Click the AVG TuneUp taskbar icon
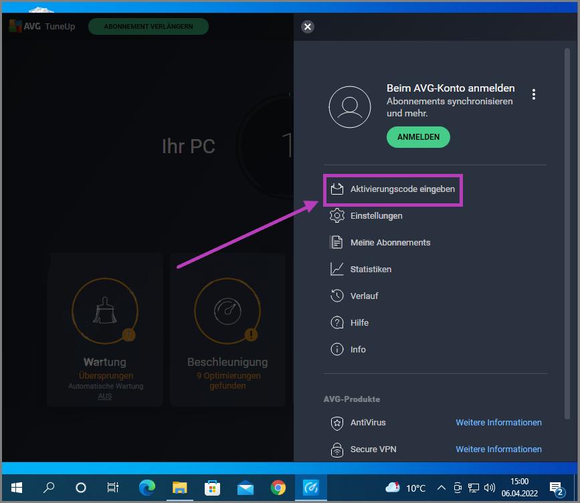Viewport: 580px width, 503px height. click(311, 488)
